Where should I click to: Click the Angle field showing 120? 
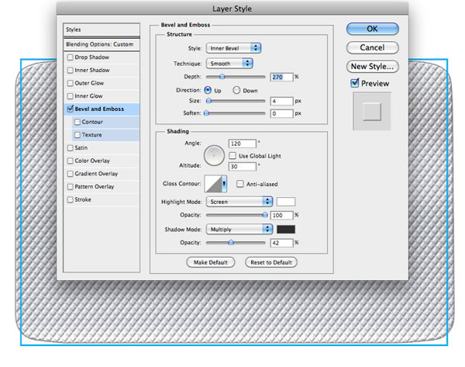[243, 144]
